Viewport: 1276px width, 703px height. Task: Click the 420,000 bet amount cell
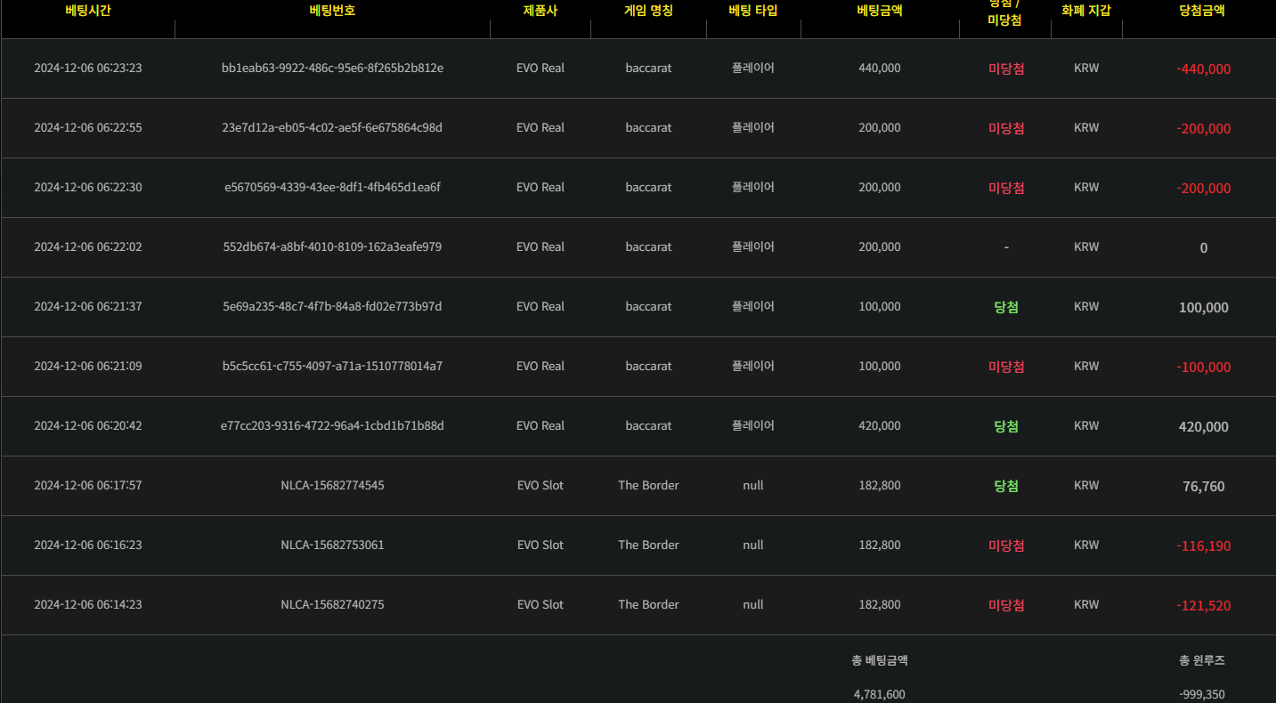879,426
